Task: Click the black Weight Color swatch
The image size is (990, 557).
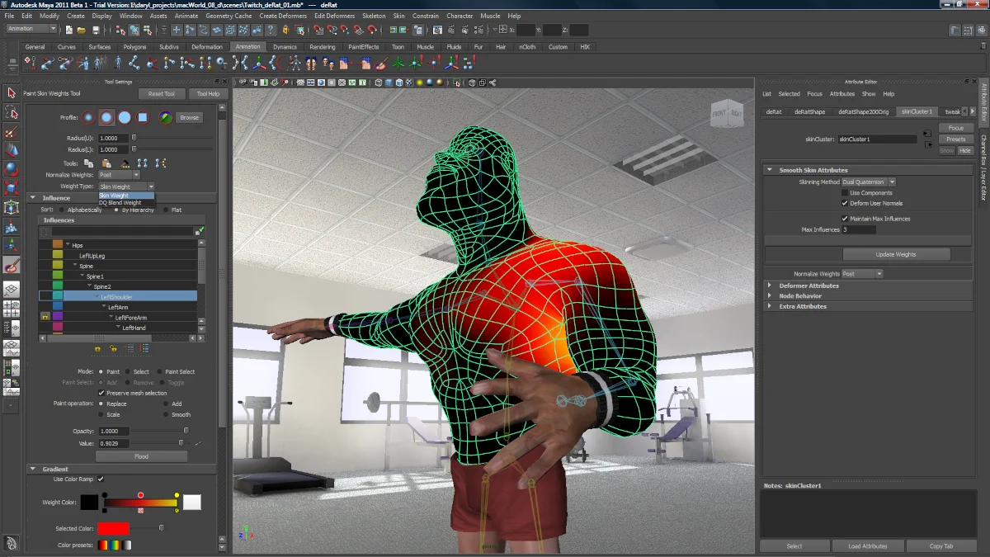Action: [x=89, y=503]
